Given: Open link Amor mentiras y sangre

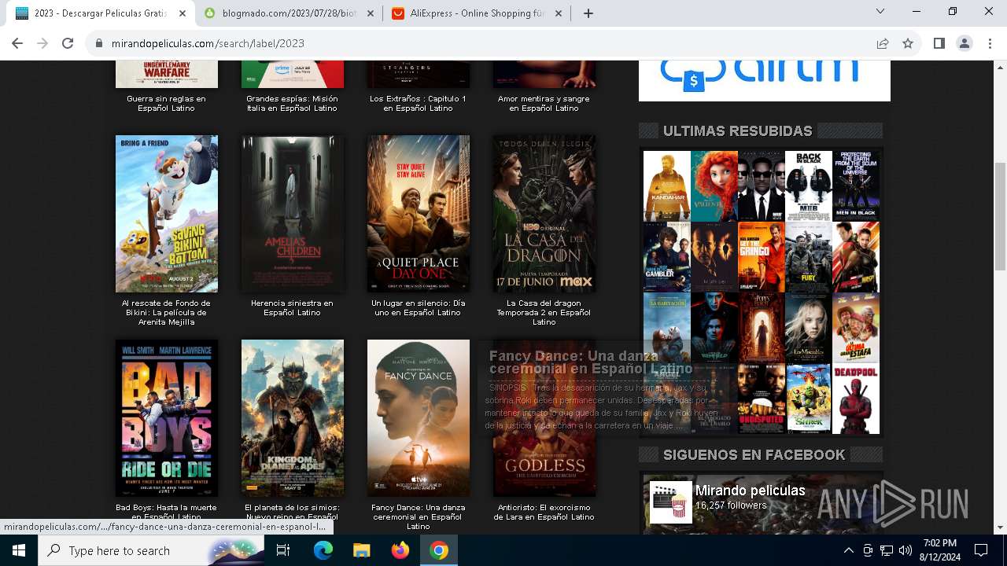Looking at the screenshot, I should pyautogui.click(x=544, y=104).
